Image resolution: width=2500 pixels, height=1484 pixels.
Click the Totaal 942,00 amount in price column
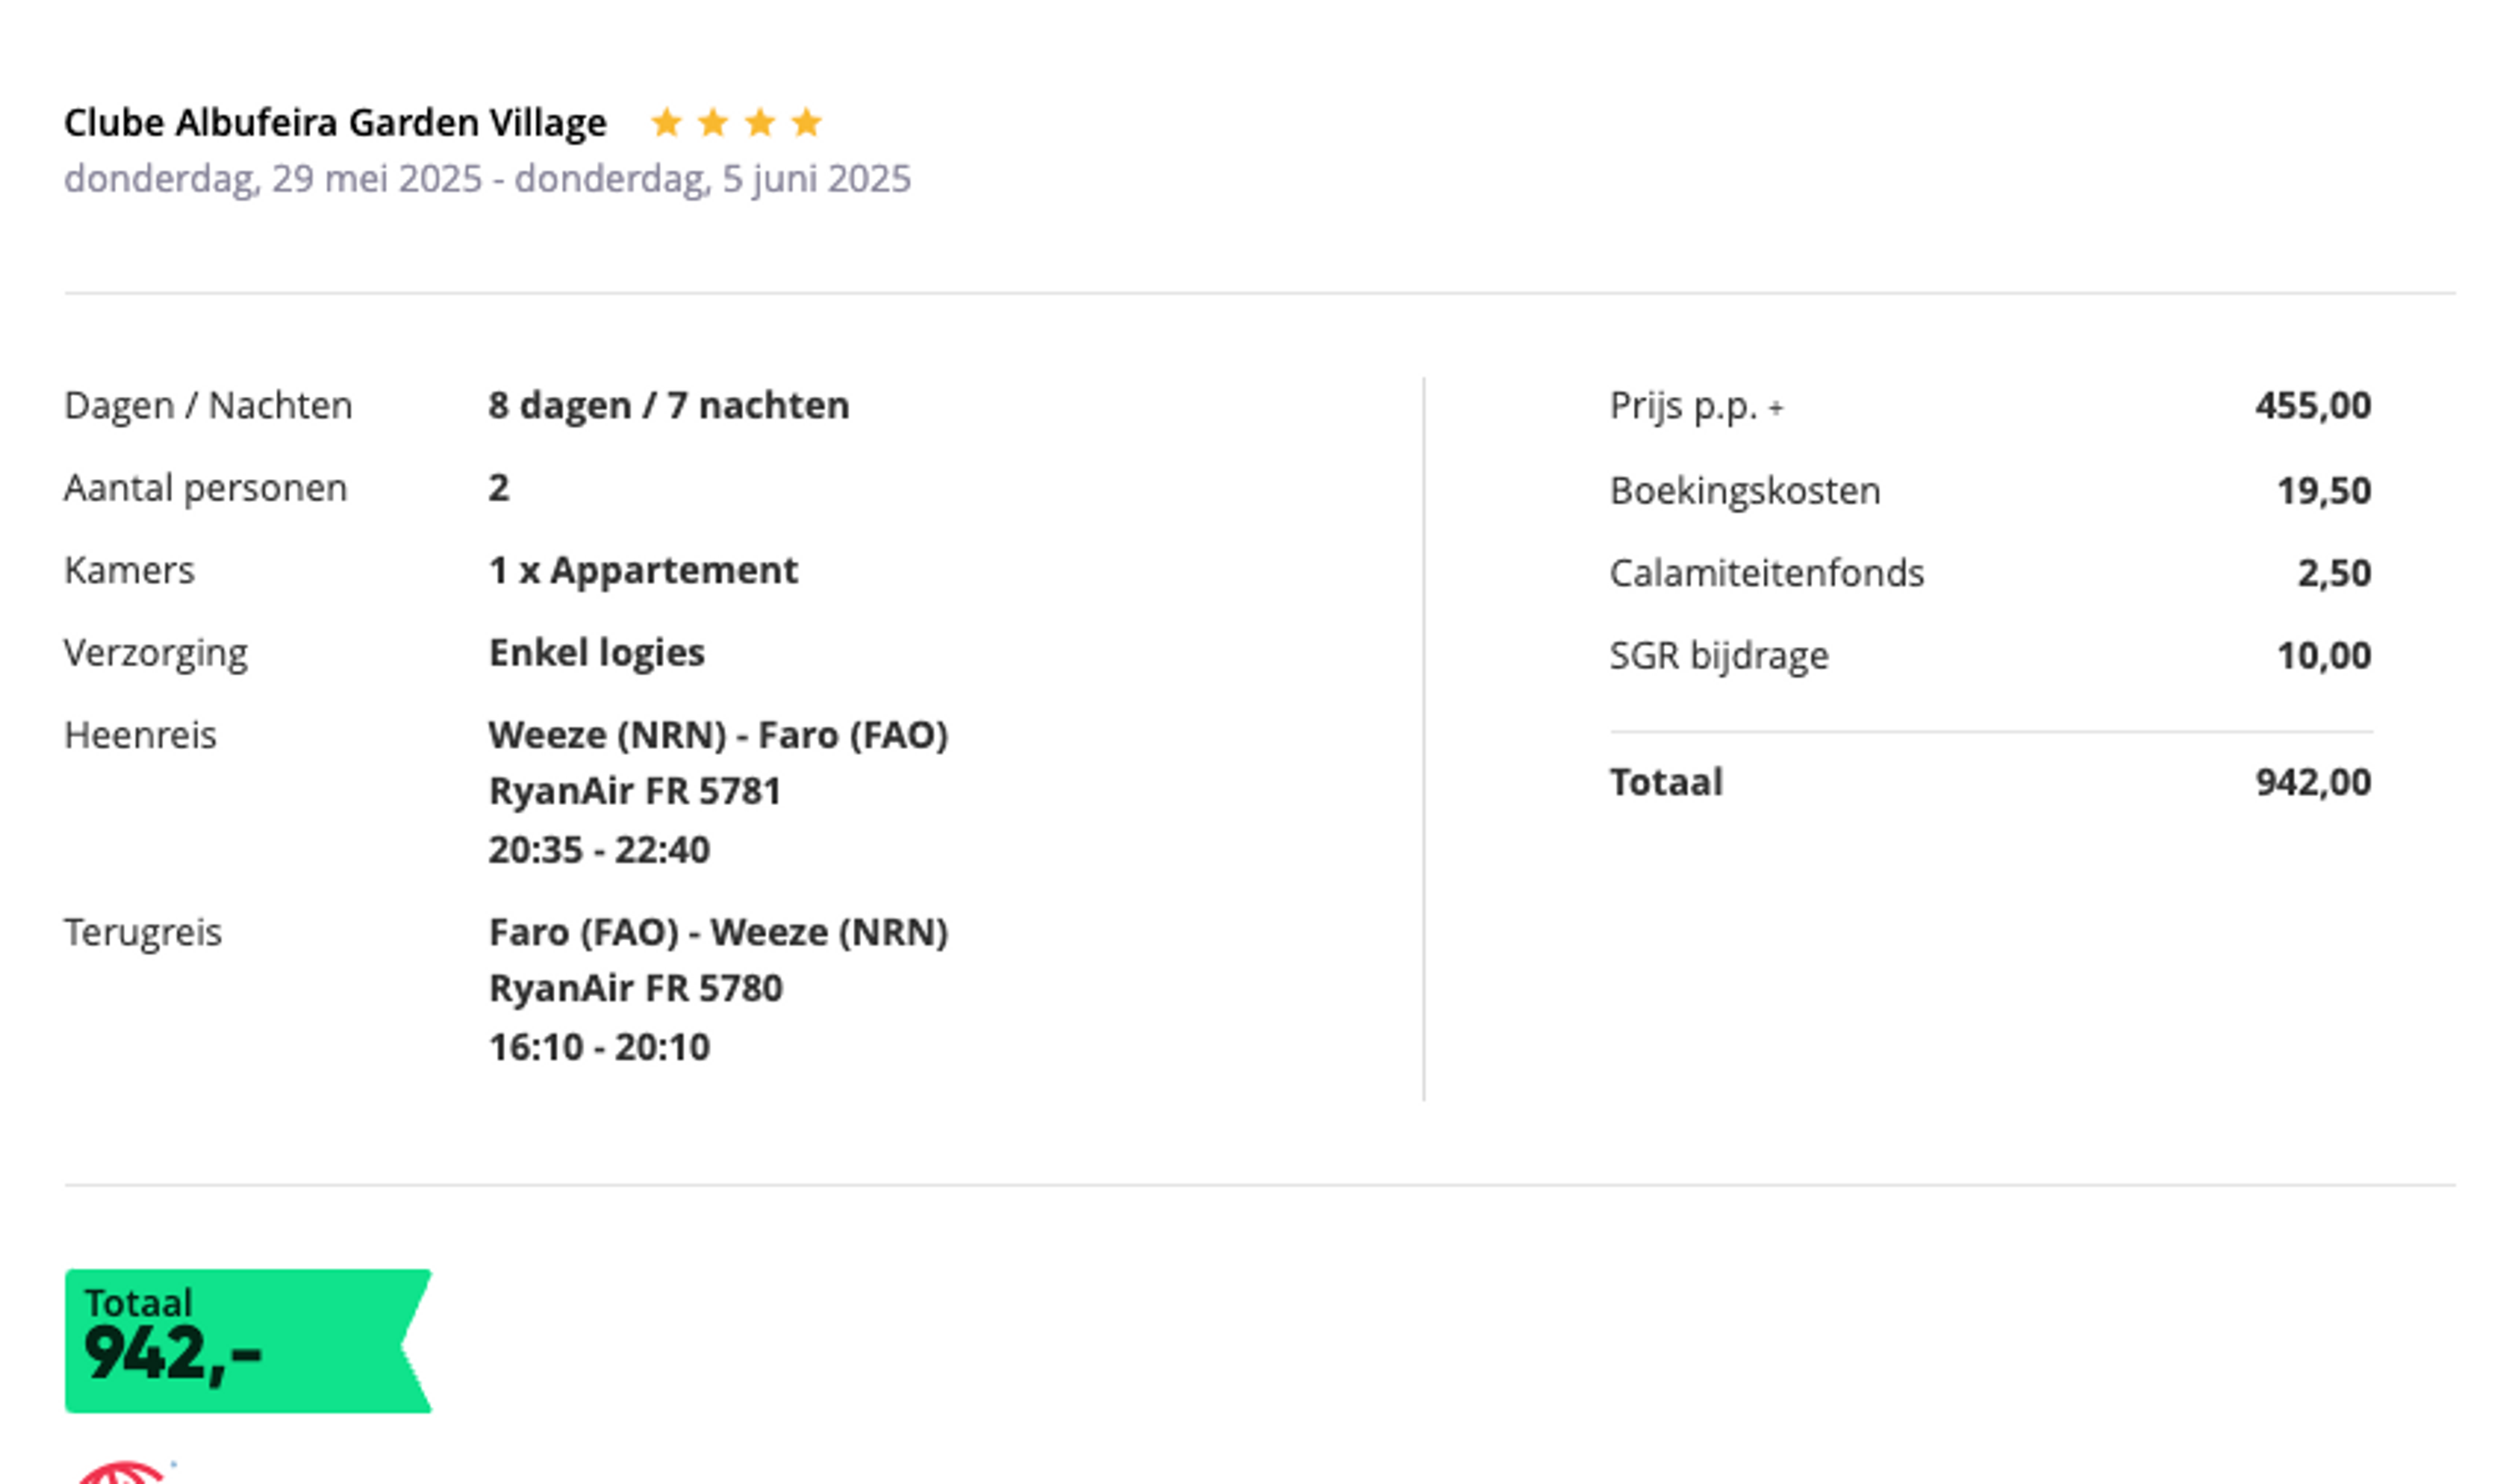(2313, 782)
